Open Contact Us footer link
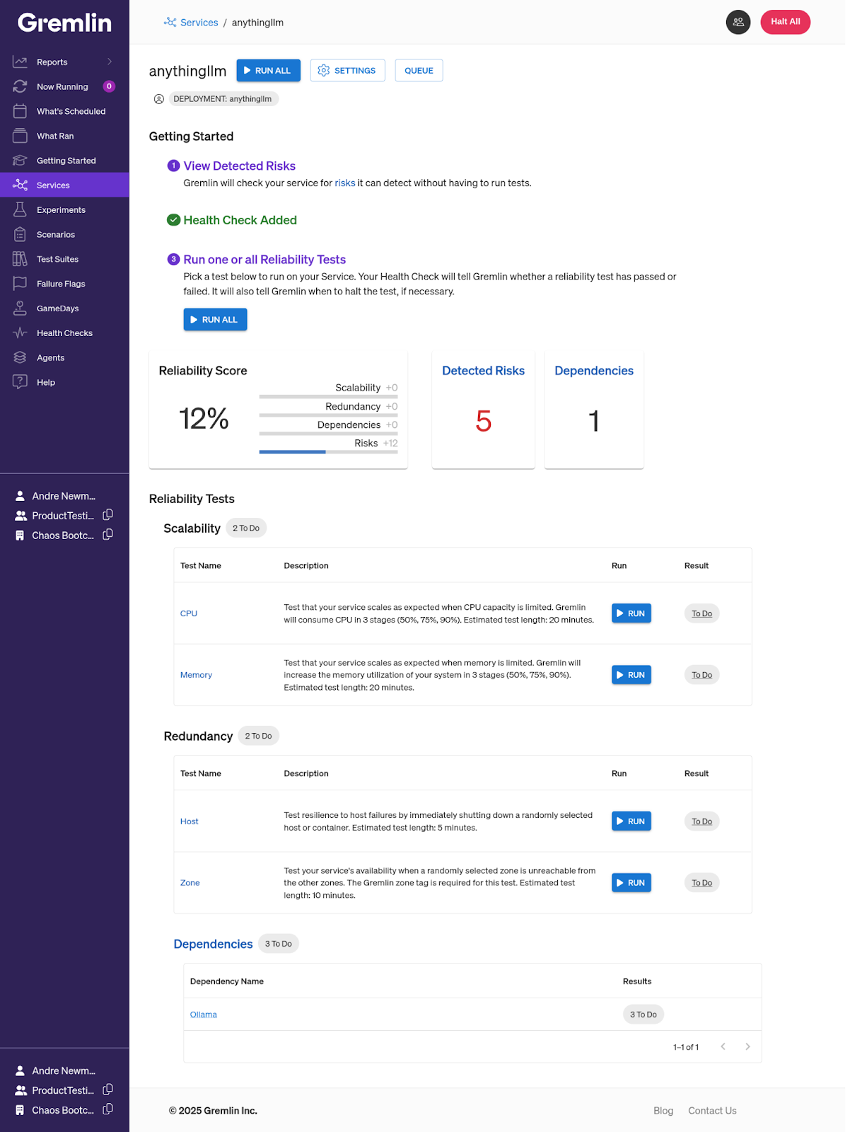 712,1111
